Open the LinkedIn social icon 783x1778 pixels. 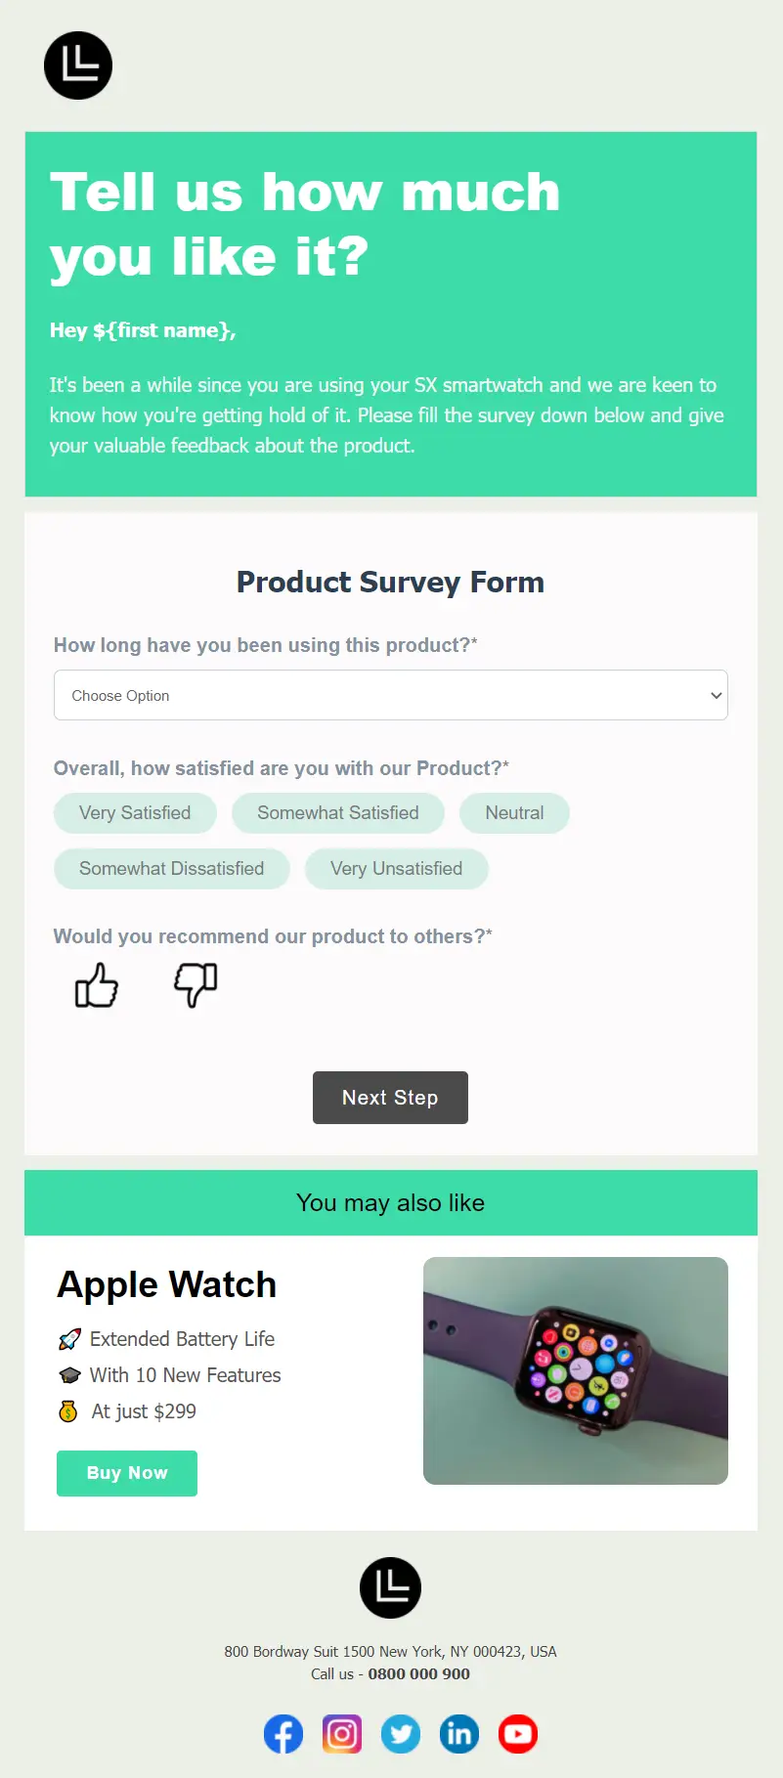459,1734
